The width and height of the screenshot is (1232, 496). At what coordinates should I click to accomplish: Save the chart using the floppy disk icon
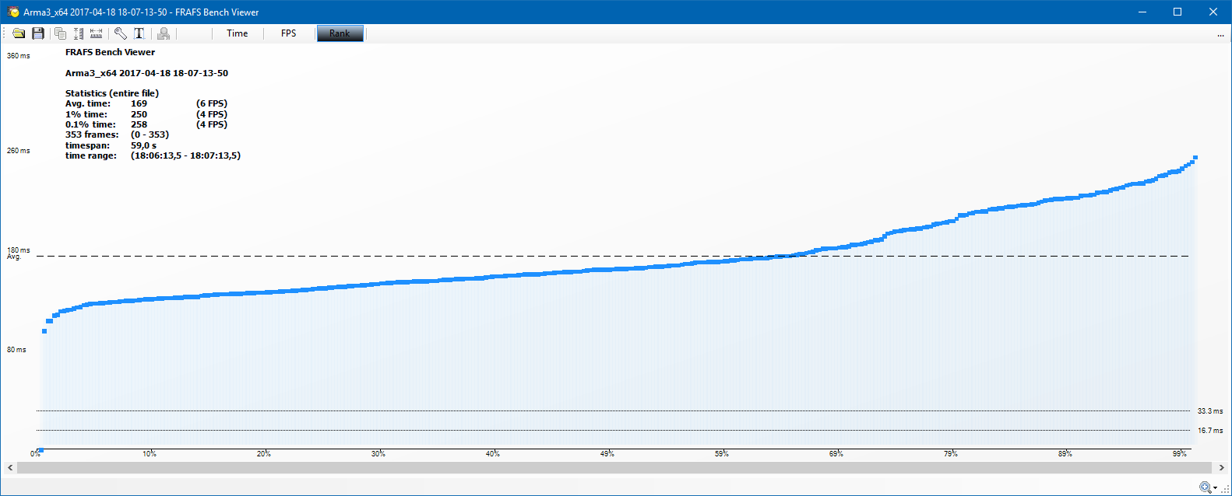[37, 33]
